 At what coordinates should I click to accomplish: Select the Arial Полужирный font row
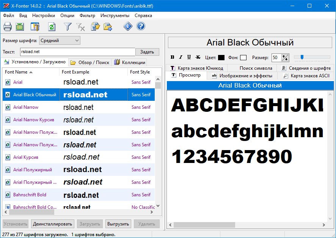click(79, 170)
